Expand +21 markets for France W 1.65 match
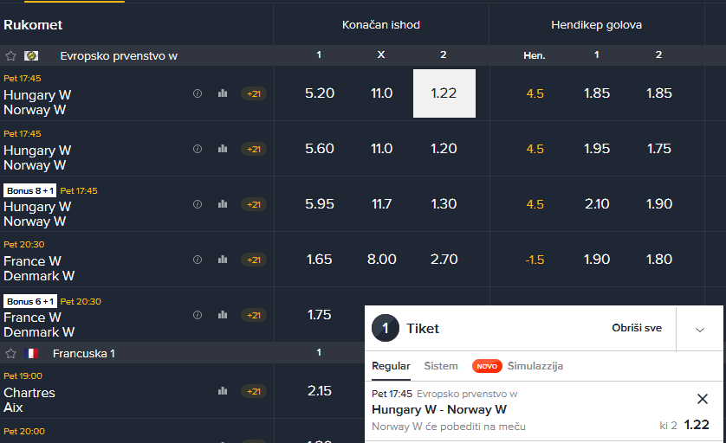 click(254, 260)
